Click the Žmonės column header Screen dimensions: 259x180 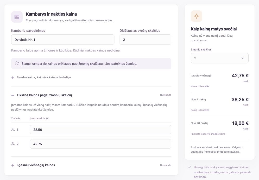(x=16, y=118)
